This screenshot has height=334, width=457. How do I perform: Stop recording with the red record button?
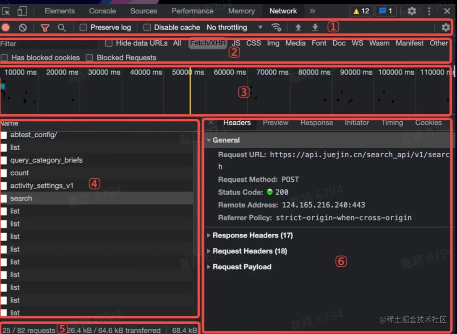(x=6, y=28)
